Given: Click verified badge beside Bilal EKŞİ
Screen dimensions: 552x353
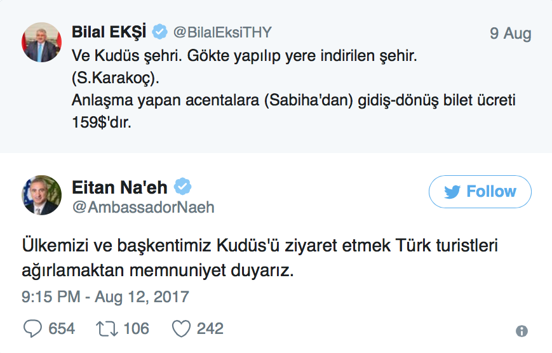Looking at the screenshot, I should coord(159,32).
